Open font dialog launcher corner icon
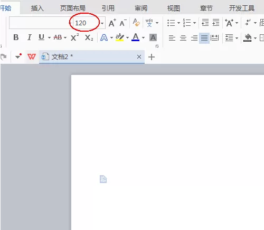Image resolution: width=264 pixels, height=230 pixels. coord(157,46)
